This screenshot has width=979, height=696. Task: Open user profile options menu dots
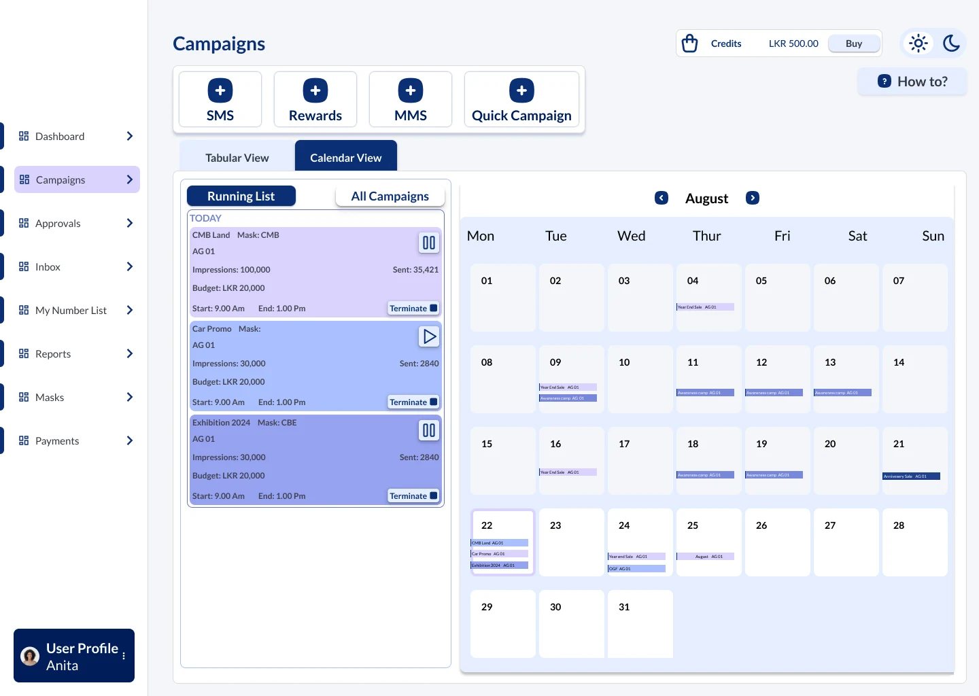124,656
